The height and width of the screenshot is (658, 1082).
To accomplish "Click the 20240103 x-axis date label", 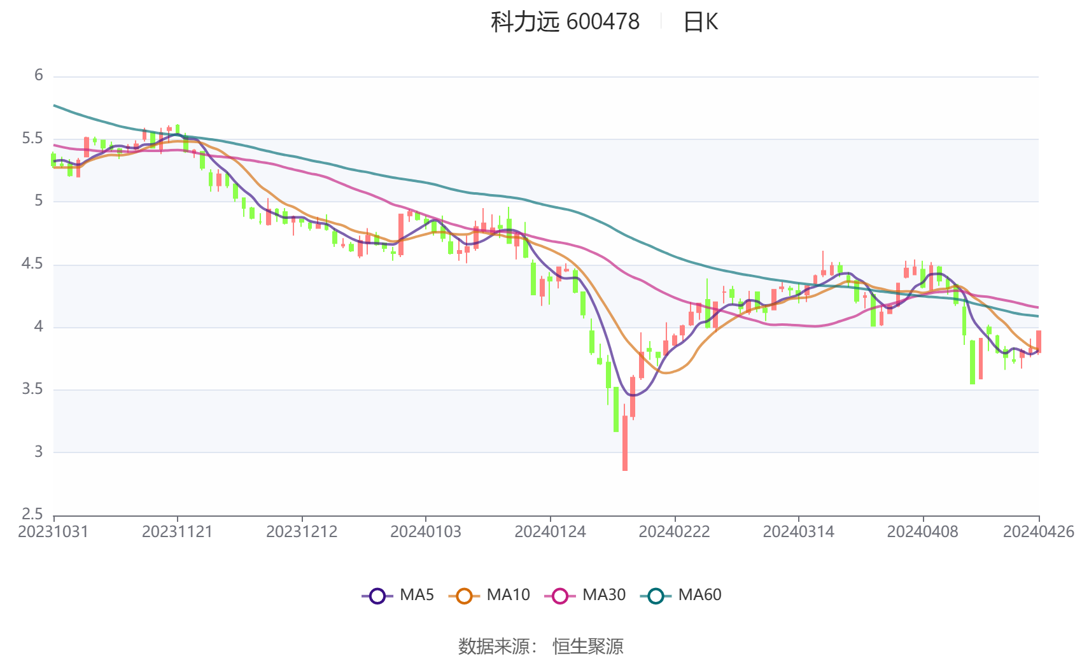I will point(426,531).
